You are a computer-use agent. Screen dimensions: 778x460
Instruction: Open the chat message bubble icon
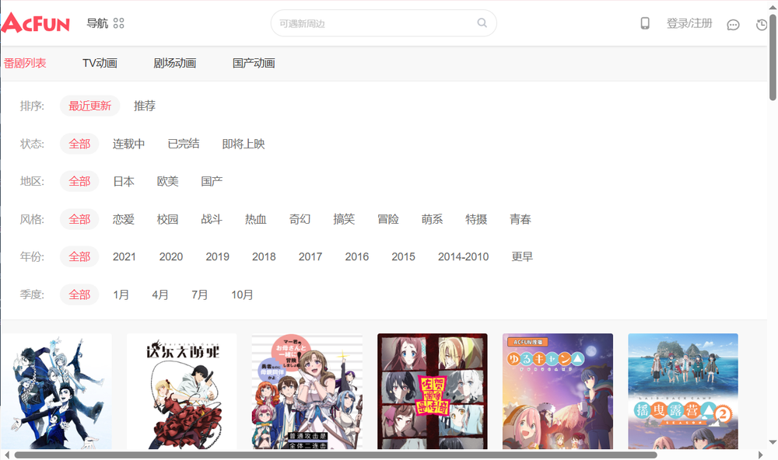point(733,24)
